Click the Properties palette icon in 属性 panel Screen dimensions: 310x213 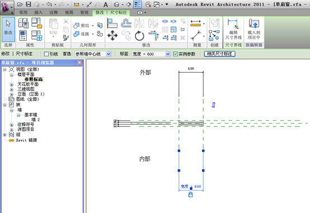23,36
